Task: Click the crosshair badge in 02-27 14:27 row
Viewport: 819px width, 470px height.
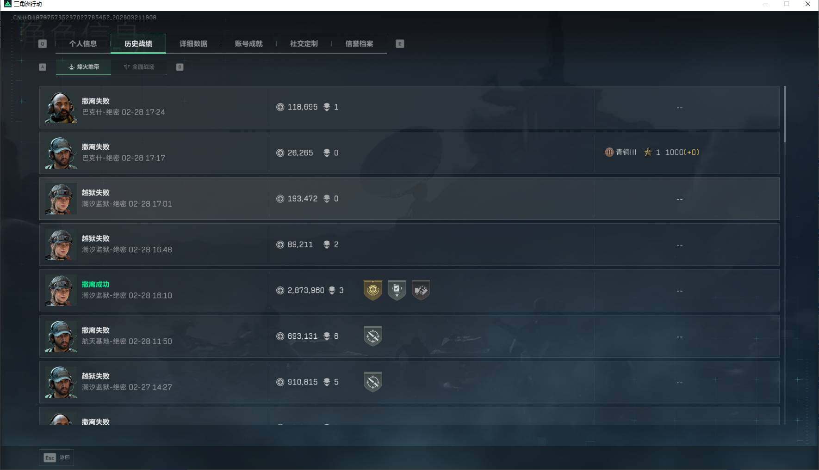Action: tap(373, 382)
